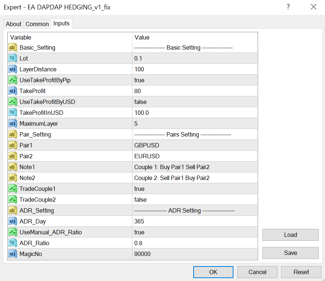Click the integer icon next to MagicNo
This screenshot has width=325, height=281.
(x=13, y=254)
